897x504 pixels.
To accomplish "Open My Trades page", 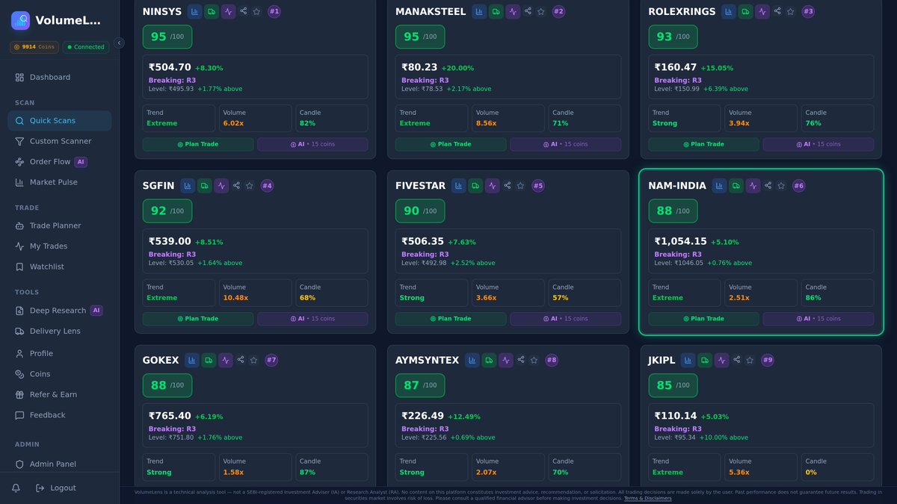I will [x=60, y=246].
